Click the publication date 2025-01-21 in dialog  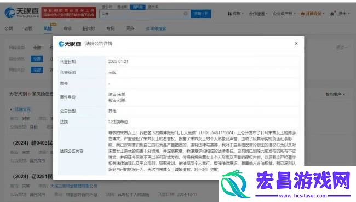point(118,61)
